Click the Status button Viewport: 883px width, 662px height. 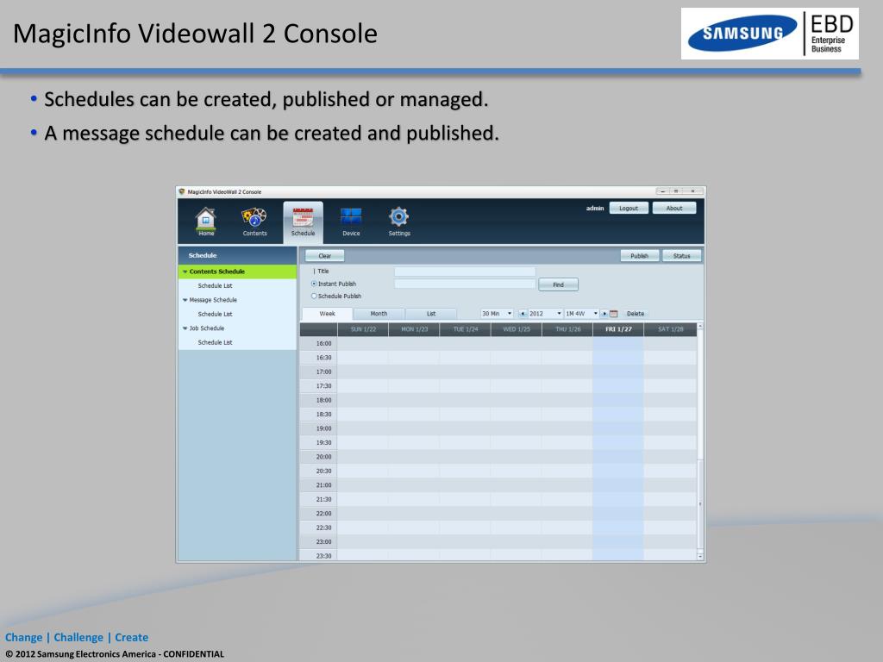pos(681,255)
